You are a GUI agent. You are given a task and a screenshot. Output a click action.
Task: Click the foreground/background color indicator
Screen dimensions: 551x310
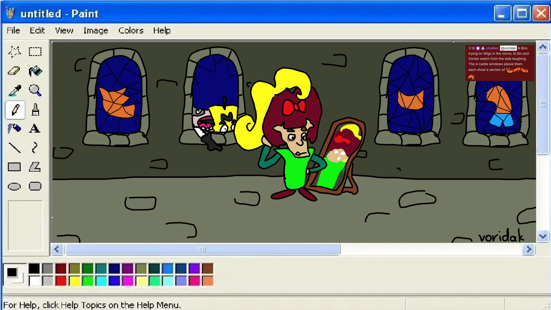point(15,274)
